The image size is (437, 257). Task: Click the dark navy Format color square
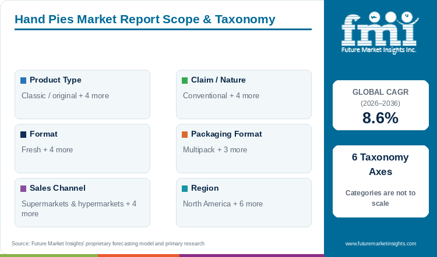click(23, 135)
